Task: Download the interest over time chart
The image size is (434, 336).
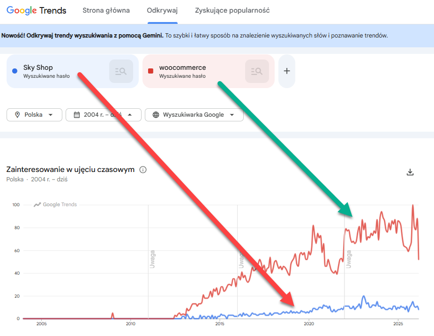Action: point(410,172)
